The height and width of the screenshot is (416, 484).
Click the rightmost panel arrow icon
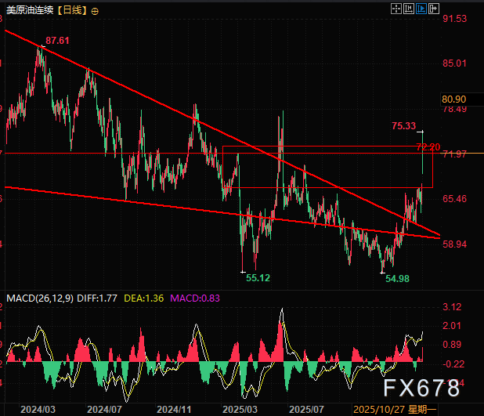tap(433, 9)
